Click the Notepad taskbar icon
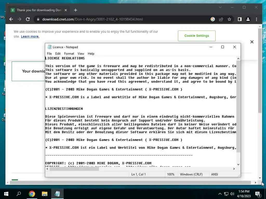Image resolution: width=266 pixels, height=199 pixels. click(57, 194)
